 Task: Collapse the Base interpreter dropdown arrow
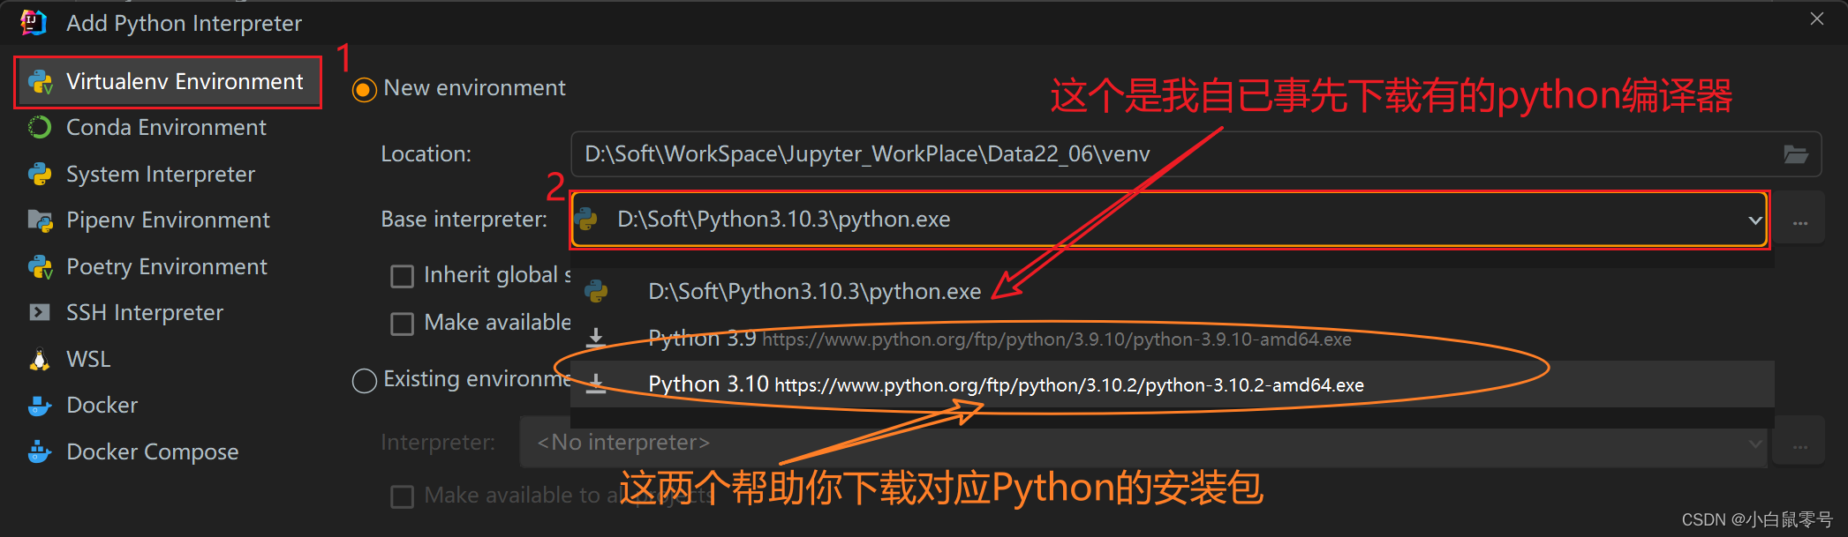(1755, 220)
